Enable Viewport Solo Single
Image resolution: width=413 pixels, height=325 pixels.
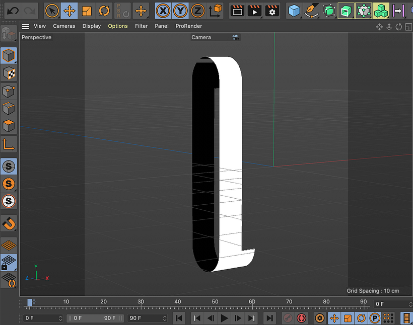click(x=9, y=184)
